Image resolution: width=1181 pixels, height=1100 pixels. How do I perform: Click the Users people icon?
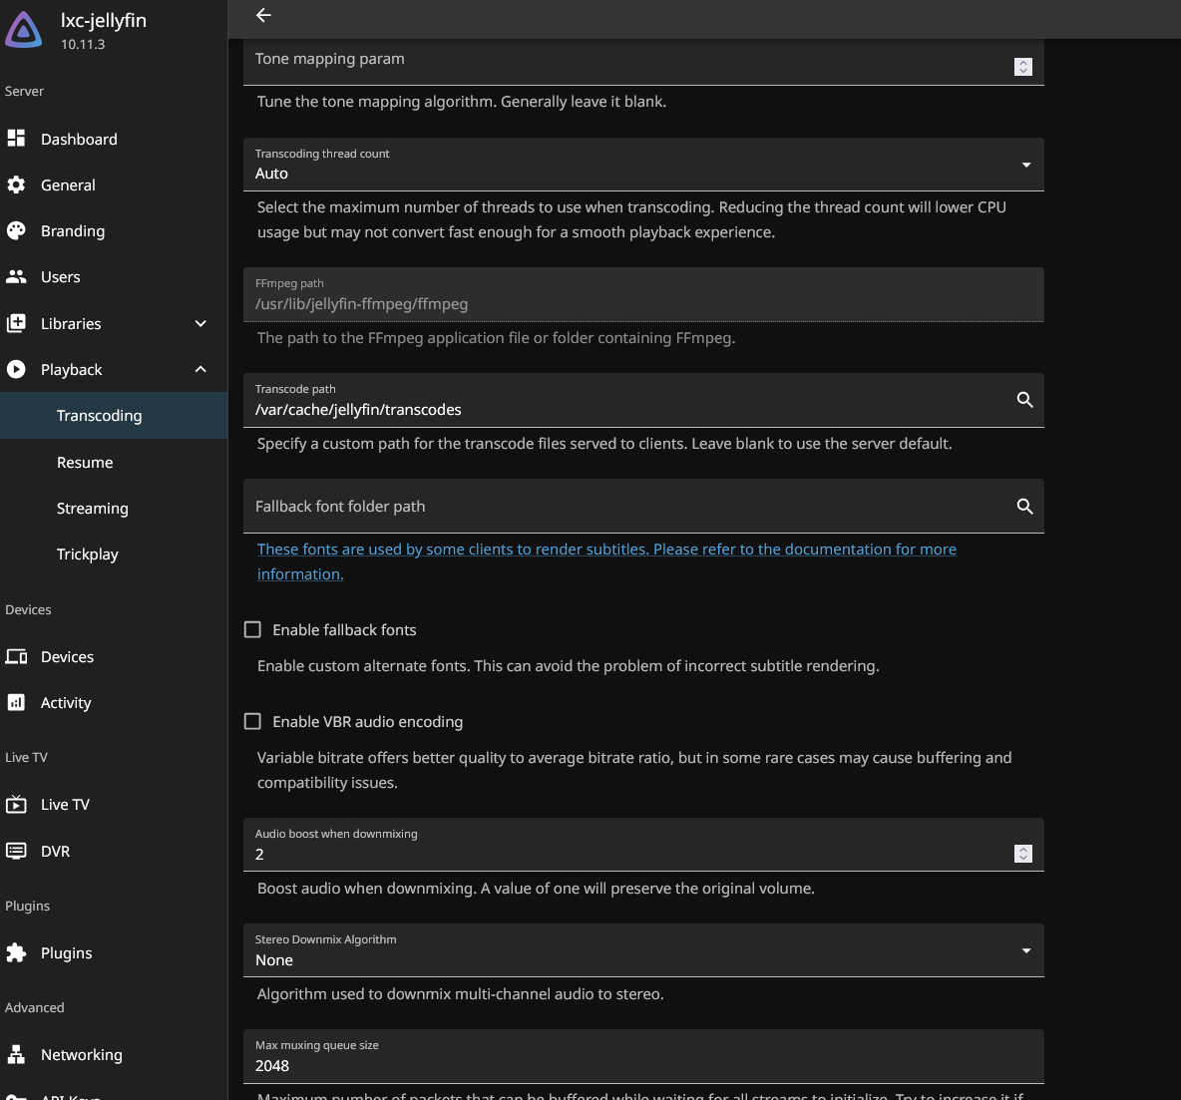point(16,276)
